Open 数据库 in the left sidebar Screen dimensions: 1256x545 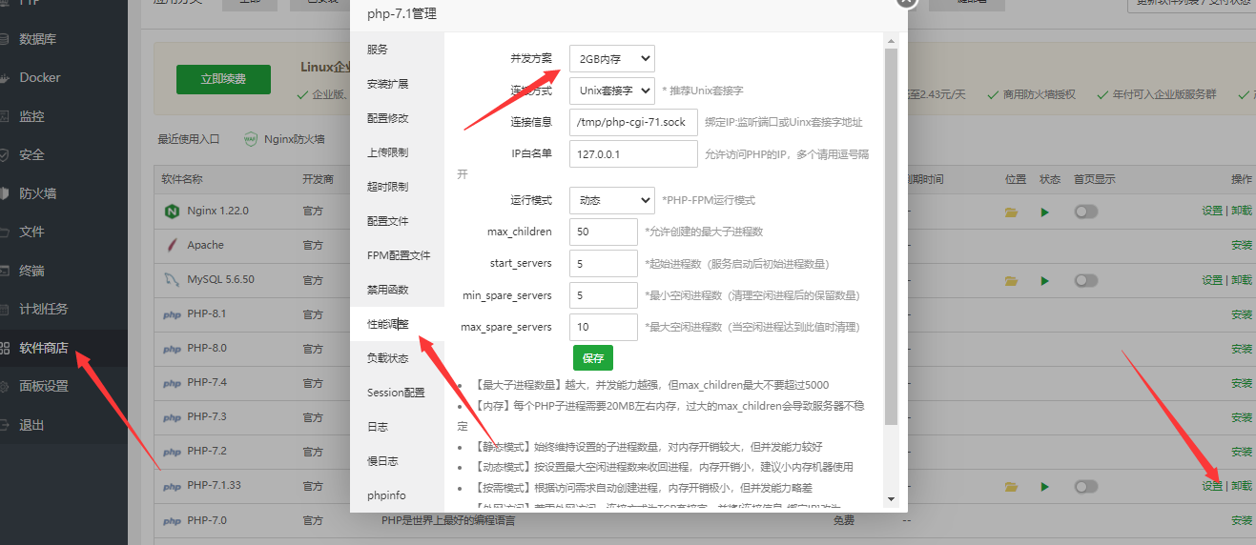pos(37,39)
